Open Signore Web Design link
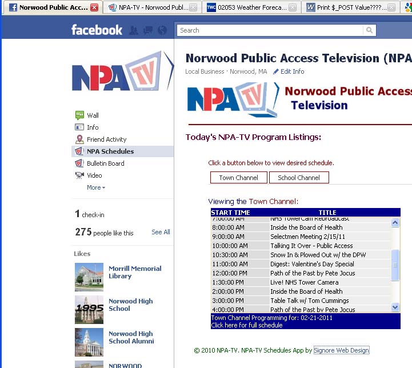 coord(341,350)
